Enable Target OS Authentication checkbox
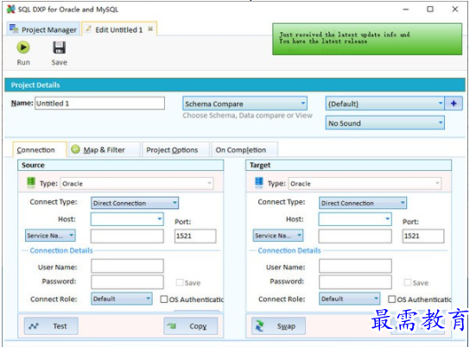Image resolution: width=476 pixels, height=347 pixels. (x=392, y=300)
